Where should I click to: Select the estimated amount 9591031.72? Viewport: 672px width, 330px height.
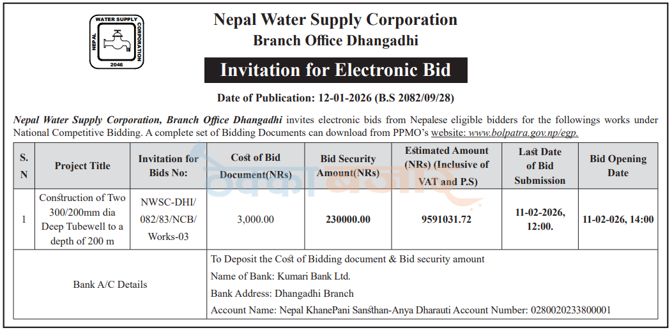pos(447,220)
